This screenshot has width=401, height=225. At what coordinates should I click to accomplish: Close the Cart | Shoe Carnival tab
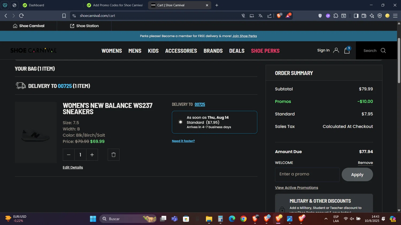(x=207, y=5)
